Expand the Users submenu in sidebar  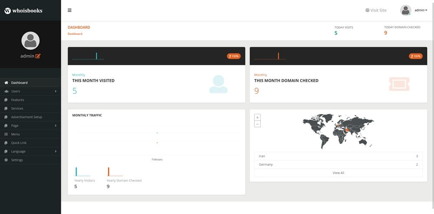point(56,91)
